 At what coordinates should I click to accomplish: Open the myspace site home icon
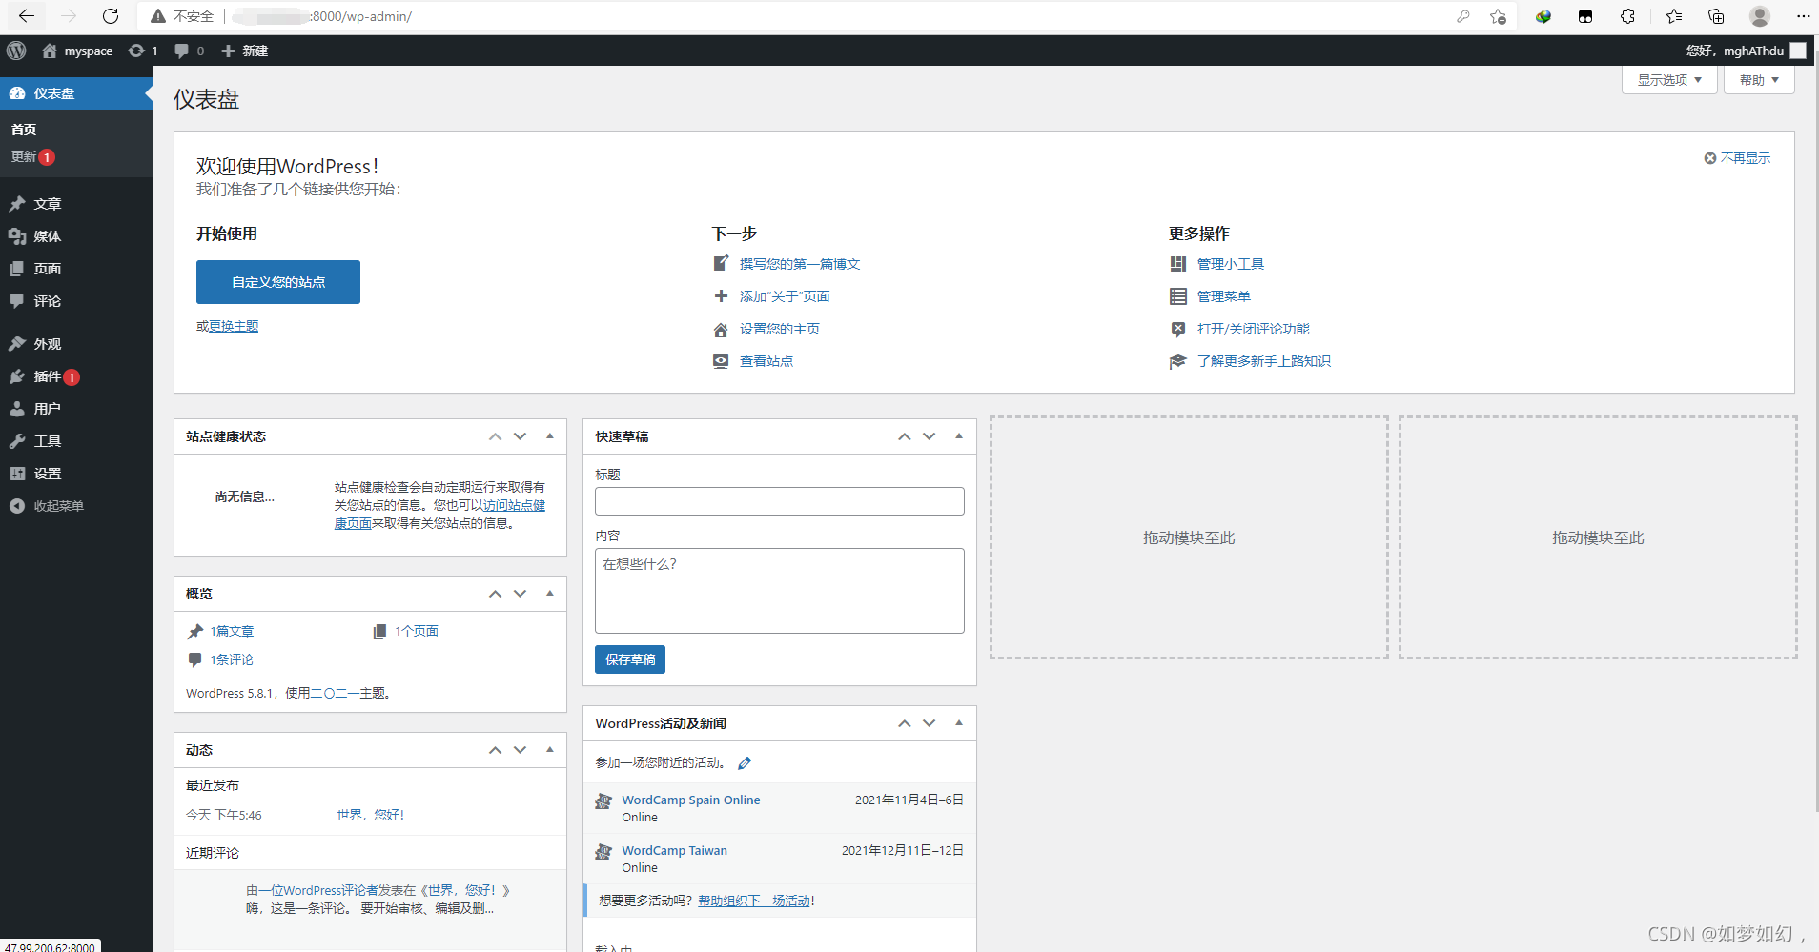(x=50, y=51)
